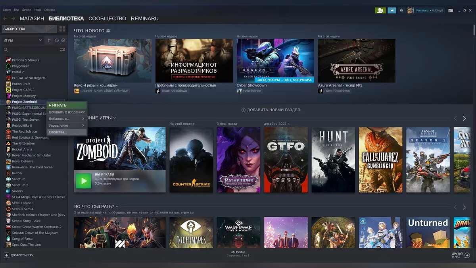476x268 pixels.
Task: Click Portal 2 game icon
Action: [8, 72]
